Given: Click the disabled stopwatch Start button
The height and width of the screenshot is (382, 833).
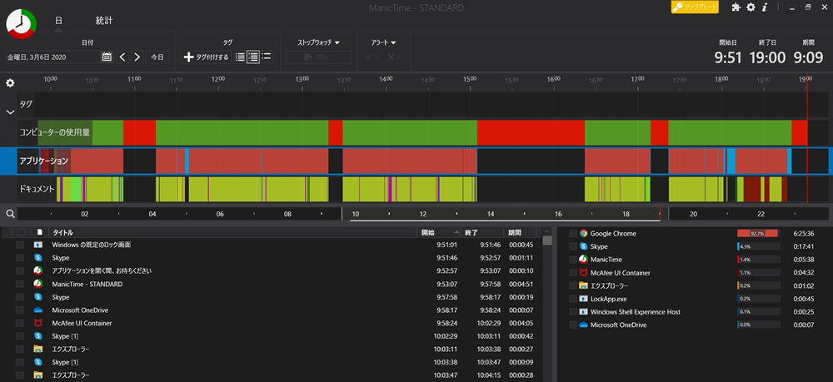Looking at the screenshot, I should pyautogui.click(x=319, y=57).
